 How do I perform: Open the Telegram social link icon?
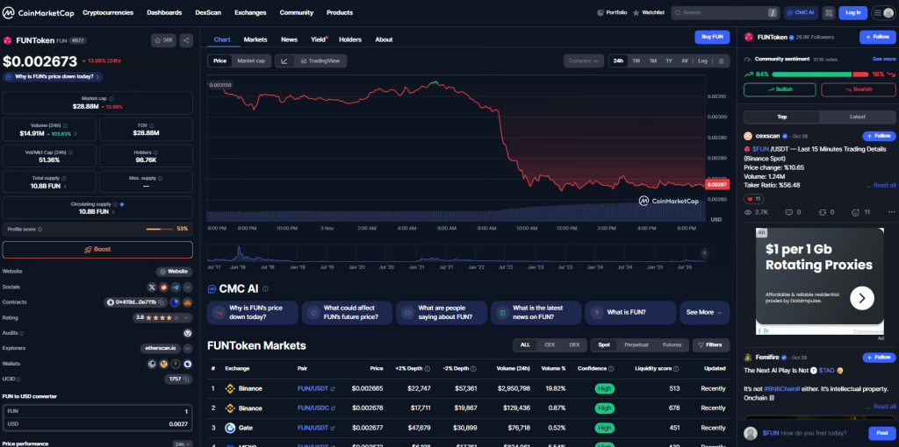[176, 287]
